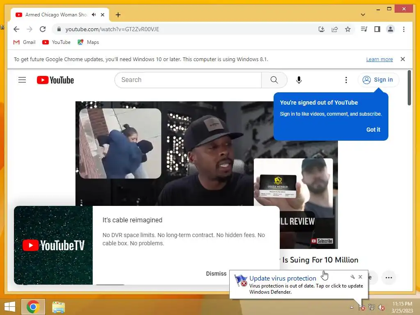Close the Armed Chicago Woman tab
420x315 pixels.
[x=103, y=15]
